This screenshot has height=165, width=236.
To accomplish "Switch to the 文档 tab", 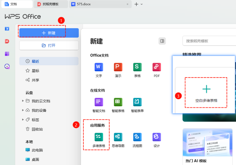I will [17, 4].
